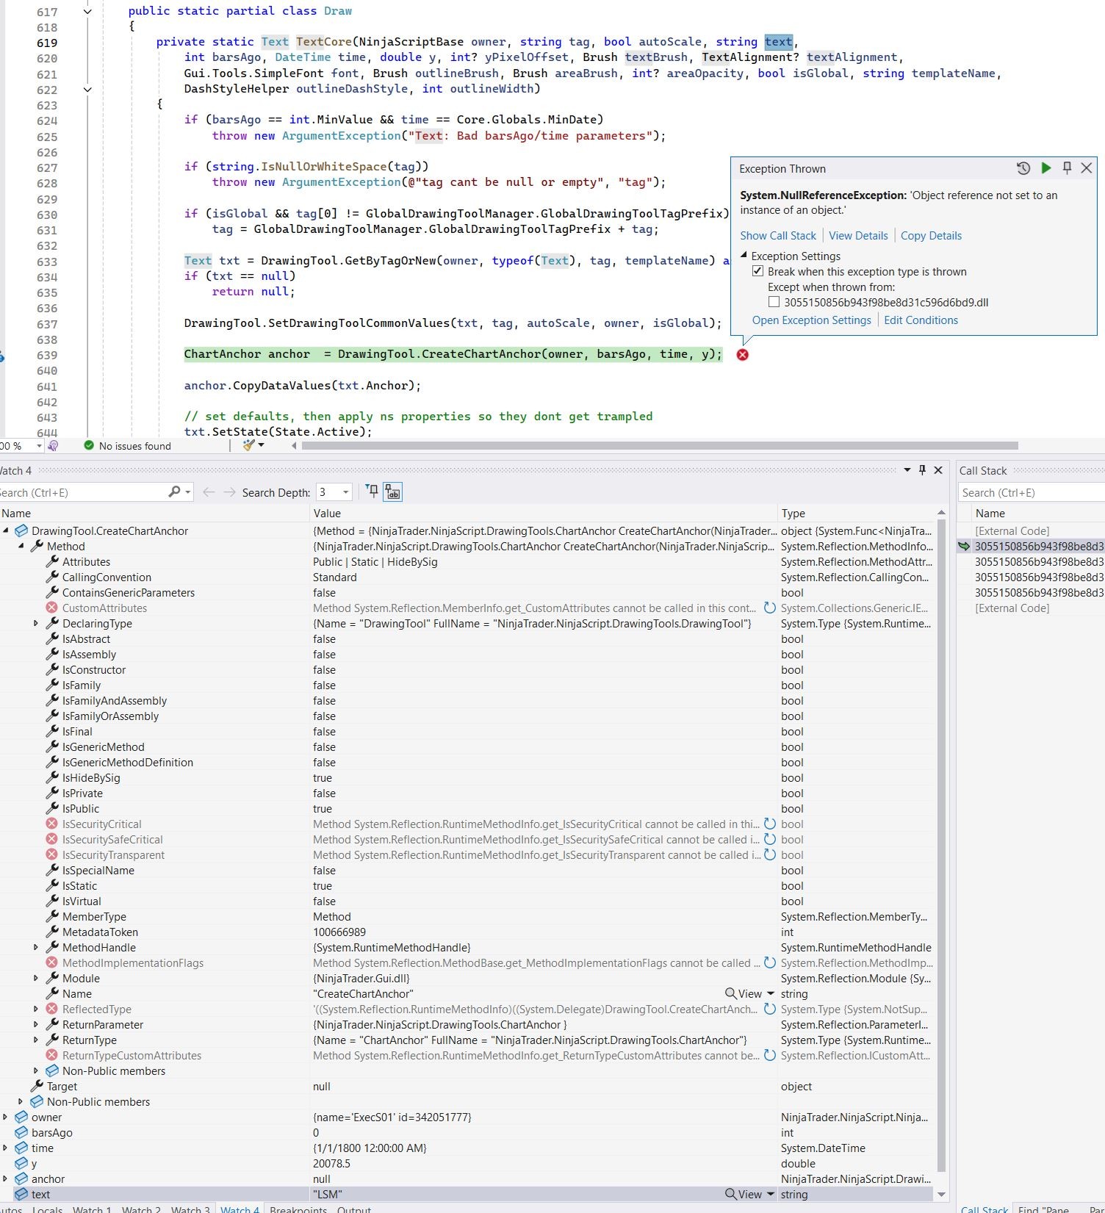The image size is (1105, 1213).
Task: Switch to the Watch 3 tab
Action: click(x=190, y=1209)
